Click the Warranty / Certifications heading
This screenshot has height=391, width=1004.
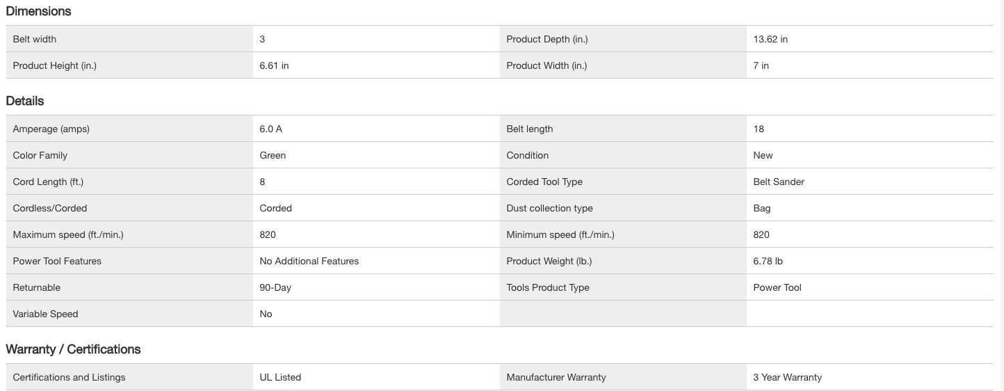(73, 349)
